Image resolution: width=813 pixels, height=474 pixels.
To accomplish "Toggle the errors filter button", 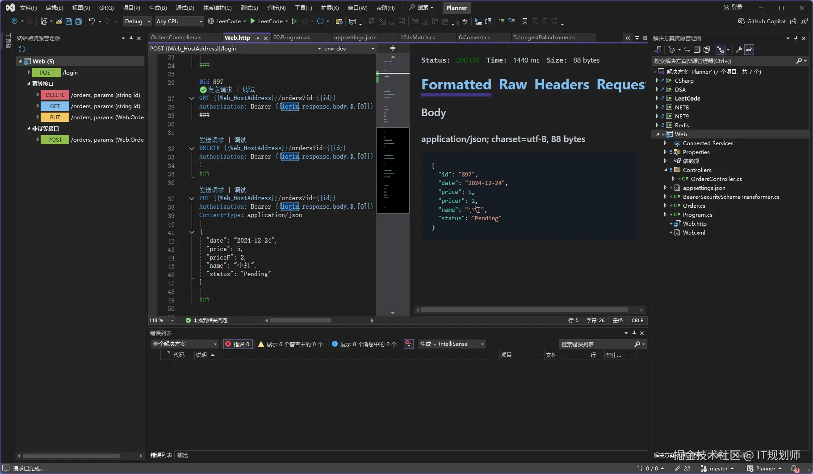I will [x=238, y=344].
